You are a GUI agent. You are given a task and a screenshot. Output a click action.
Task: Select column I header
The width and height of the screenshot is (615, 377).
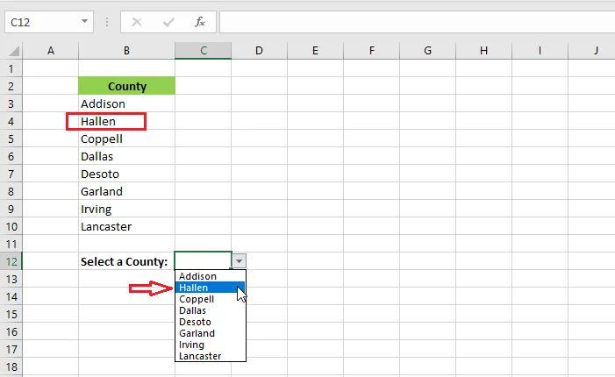[x=540, y=51]
